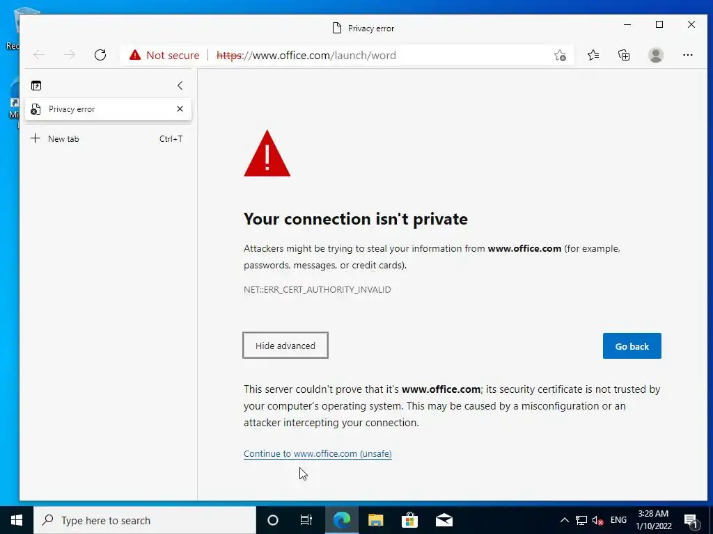Image resolution: width=713 pixels, height=534 pixels.
Task: Collapse the vertical tabs pane
Action: pyautogui.click(x=180, y=86)
